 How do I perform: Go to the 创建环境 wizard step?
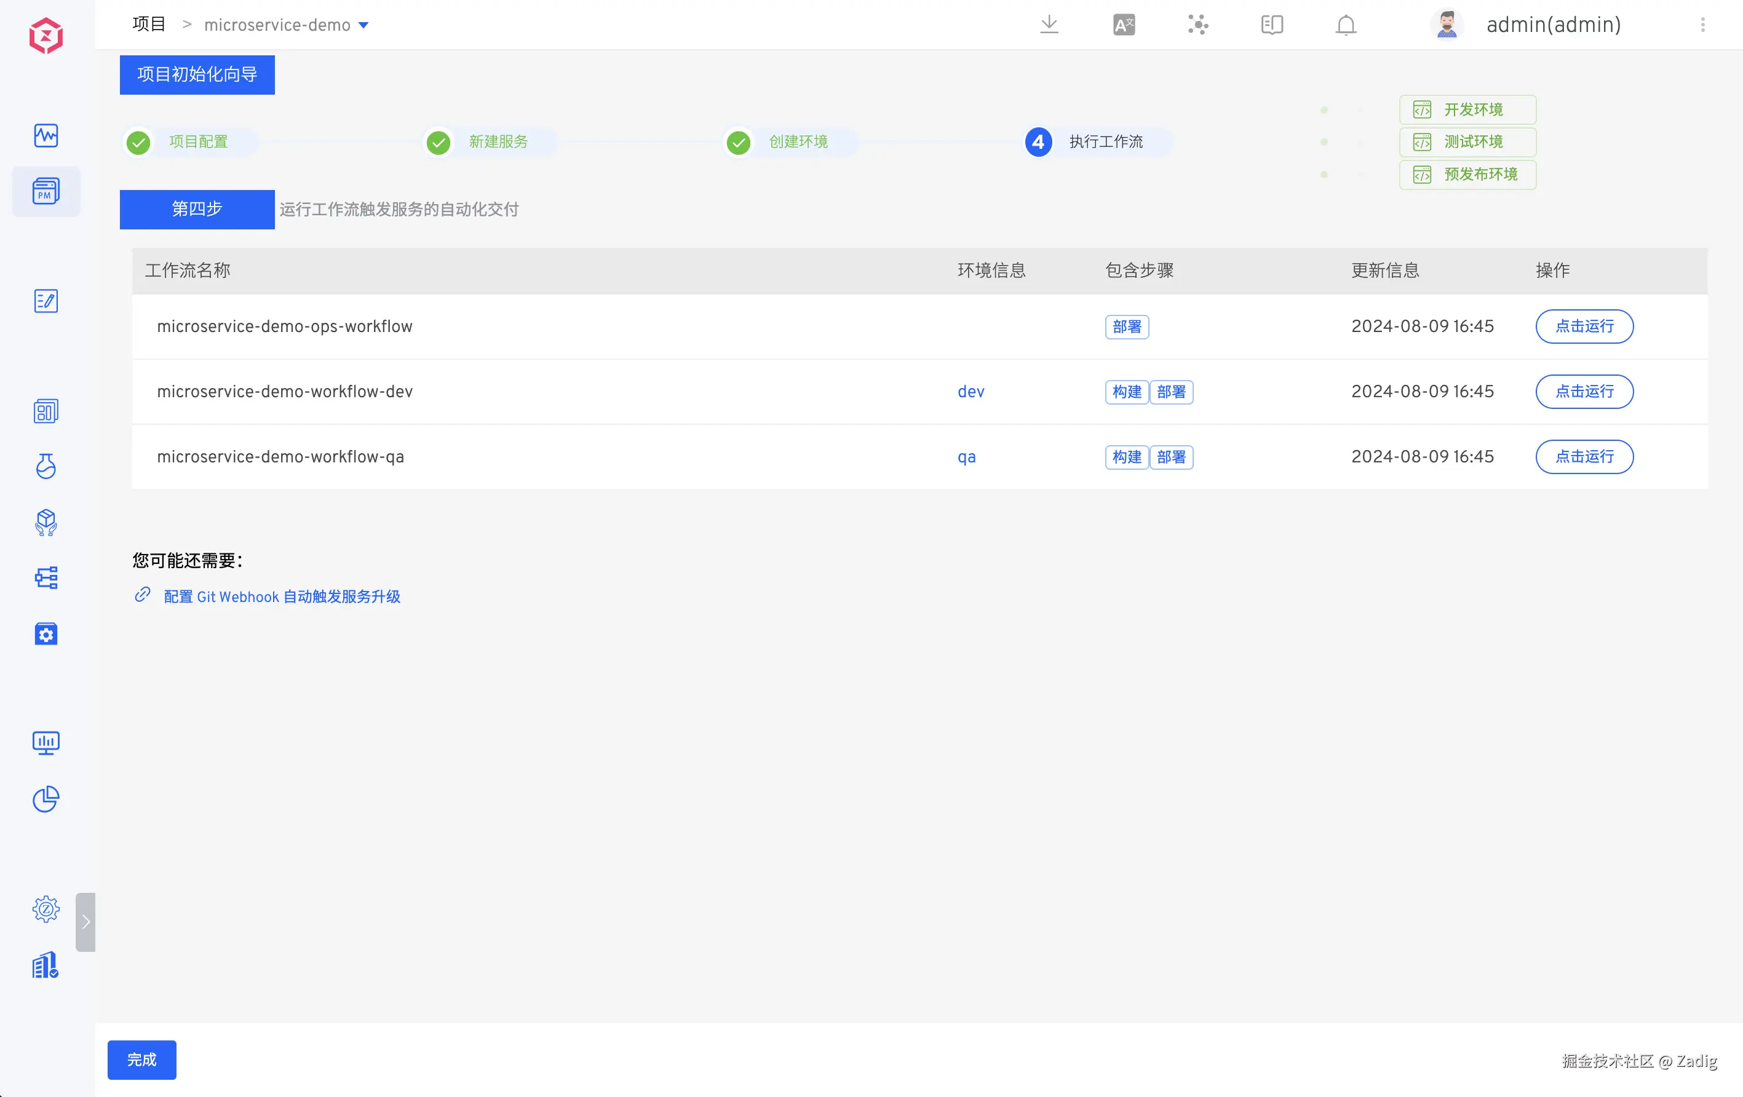[x=797, y=142]
